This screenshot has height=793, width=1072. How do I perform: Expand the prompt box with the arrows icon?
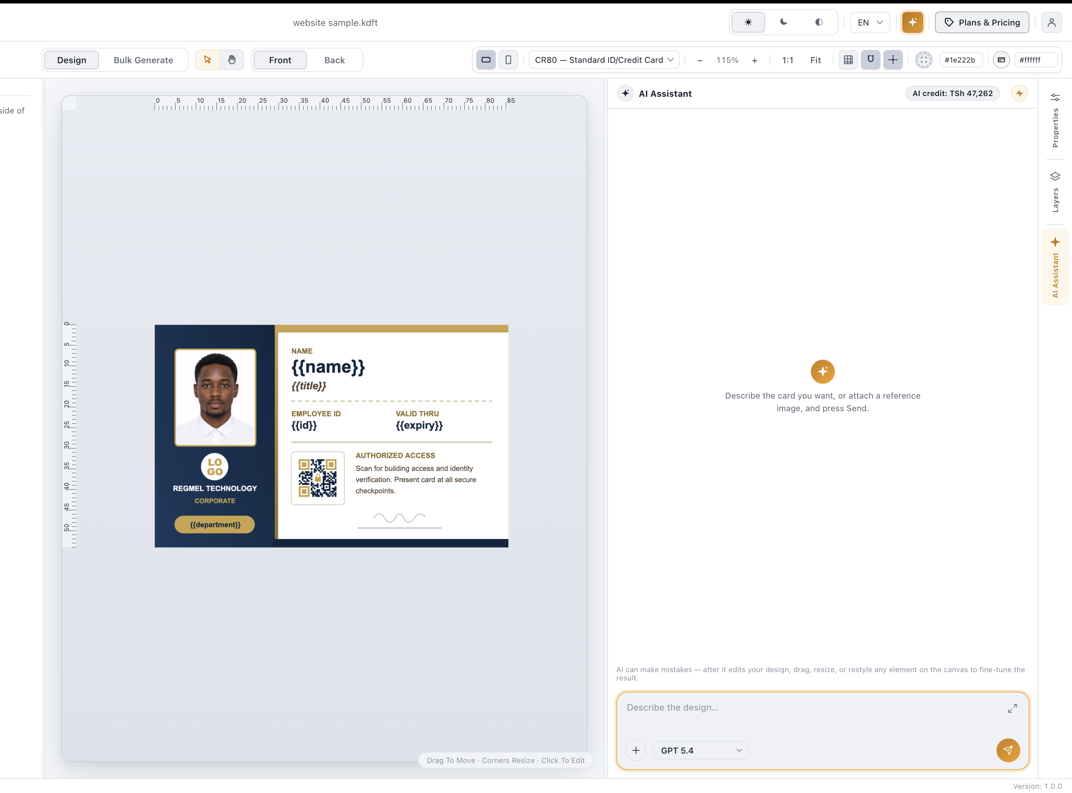click(1012, 708)
